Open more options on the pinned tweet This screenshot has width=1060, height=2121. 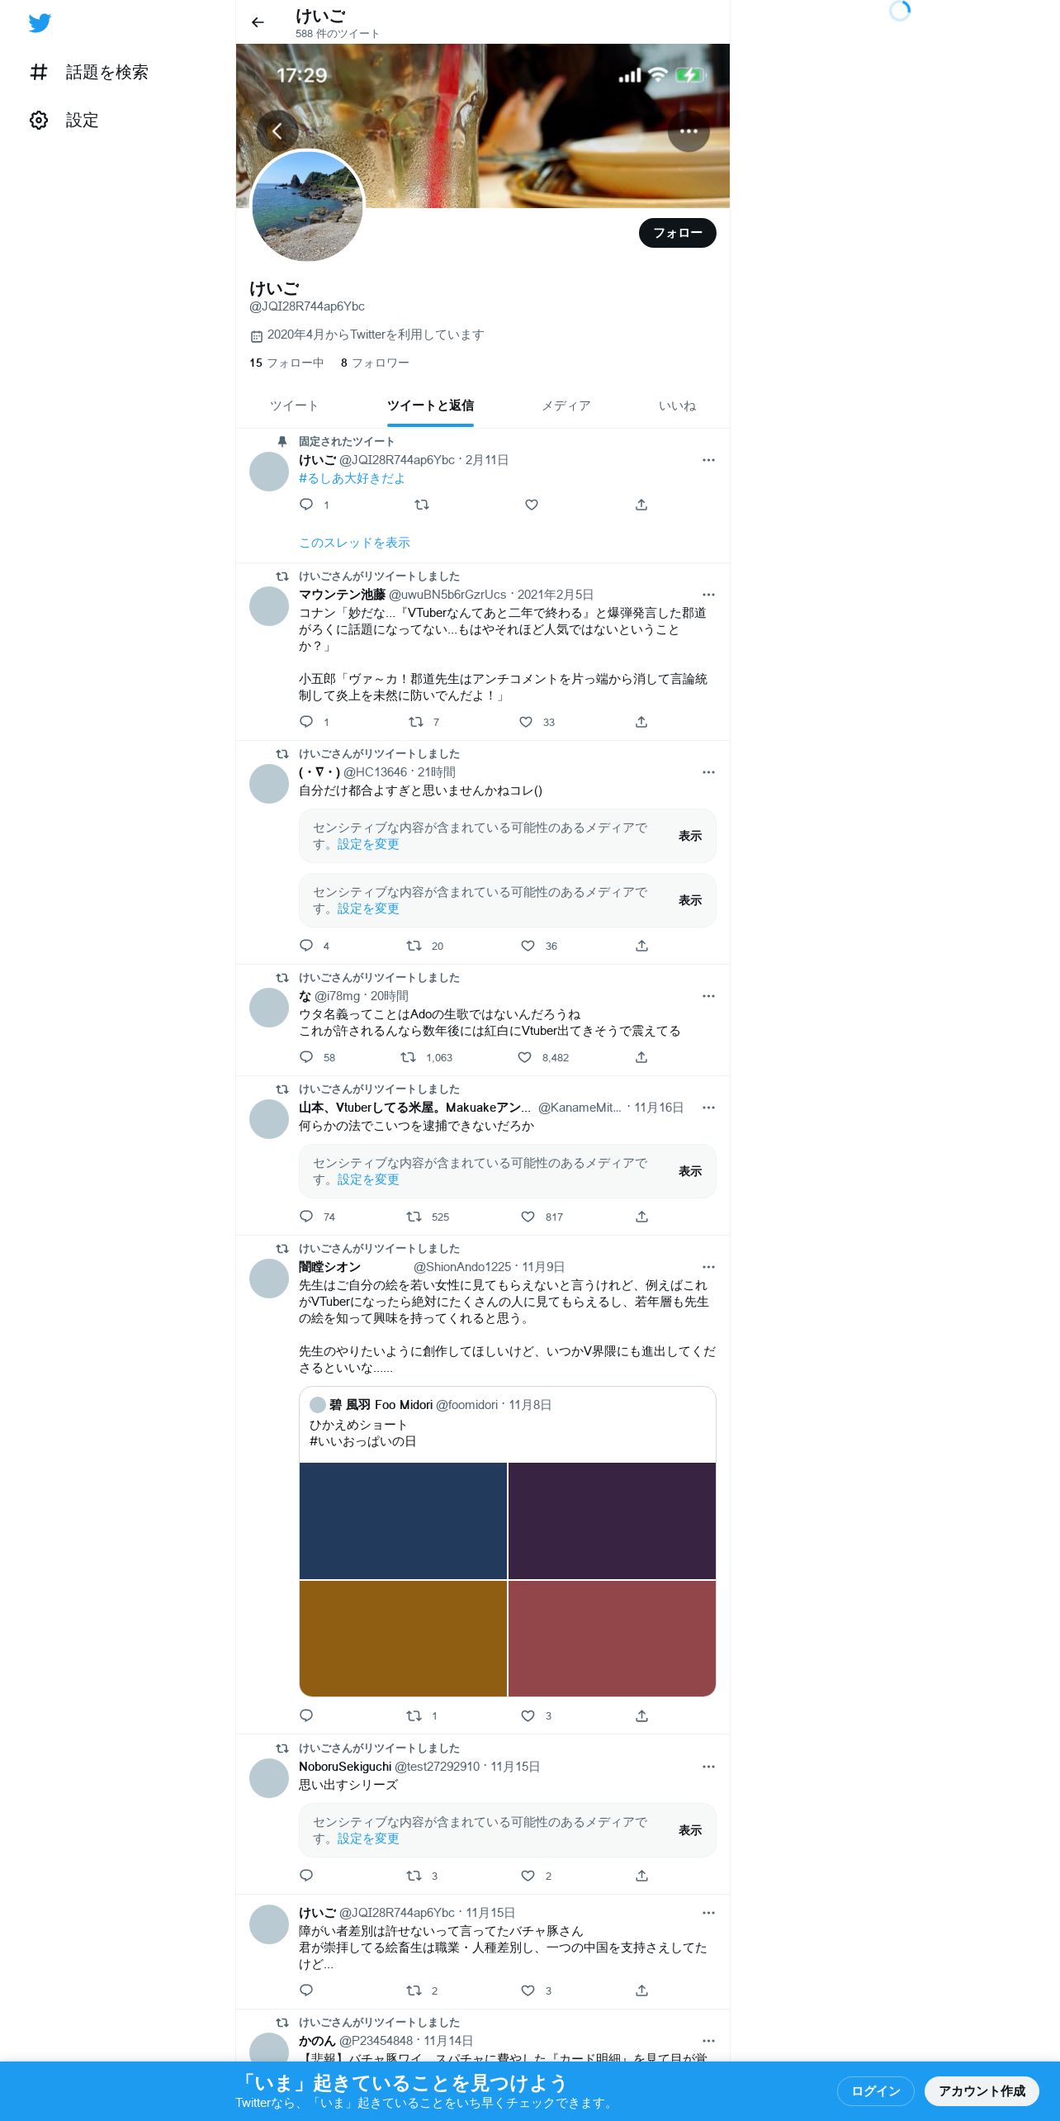tap(708, 460)
